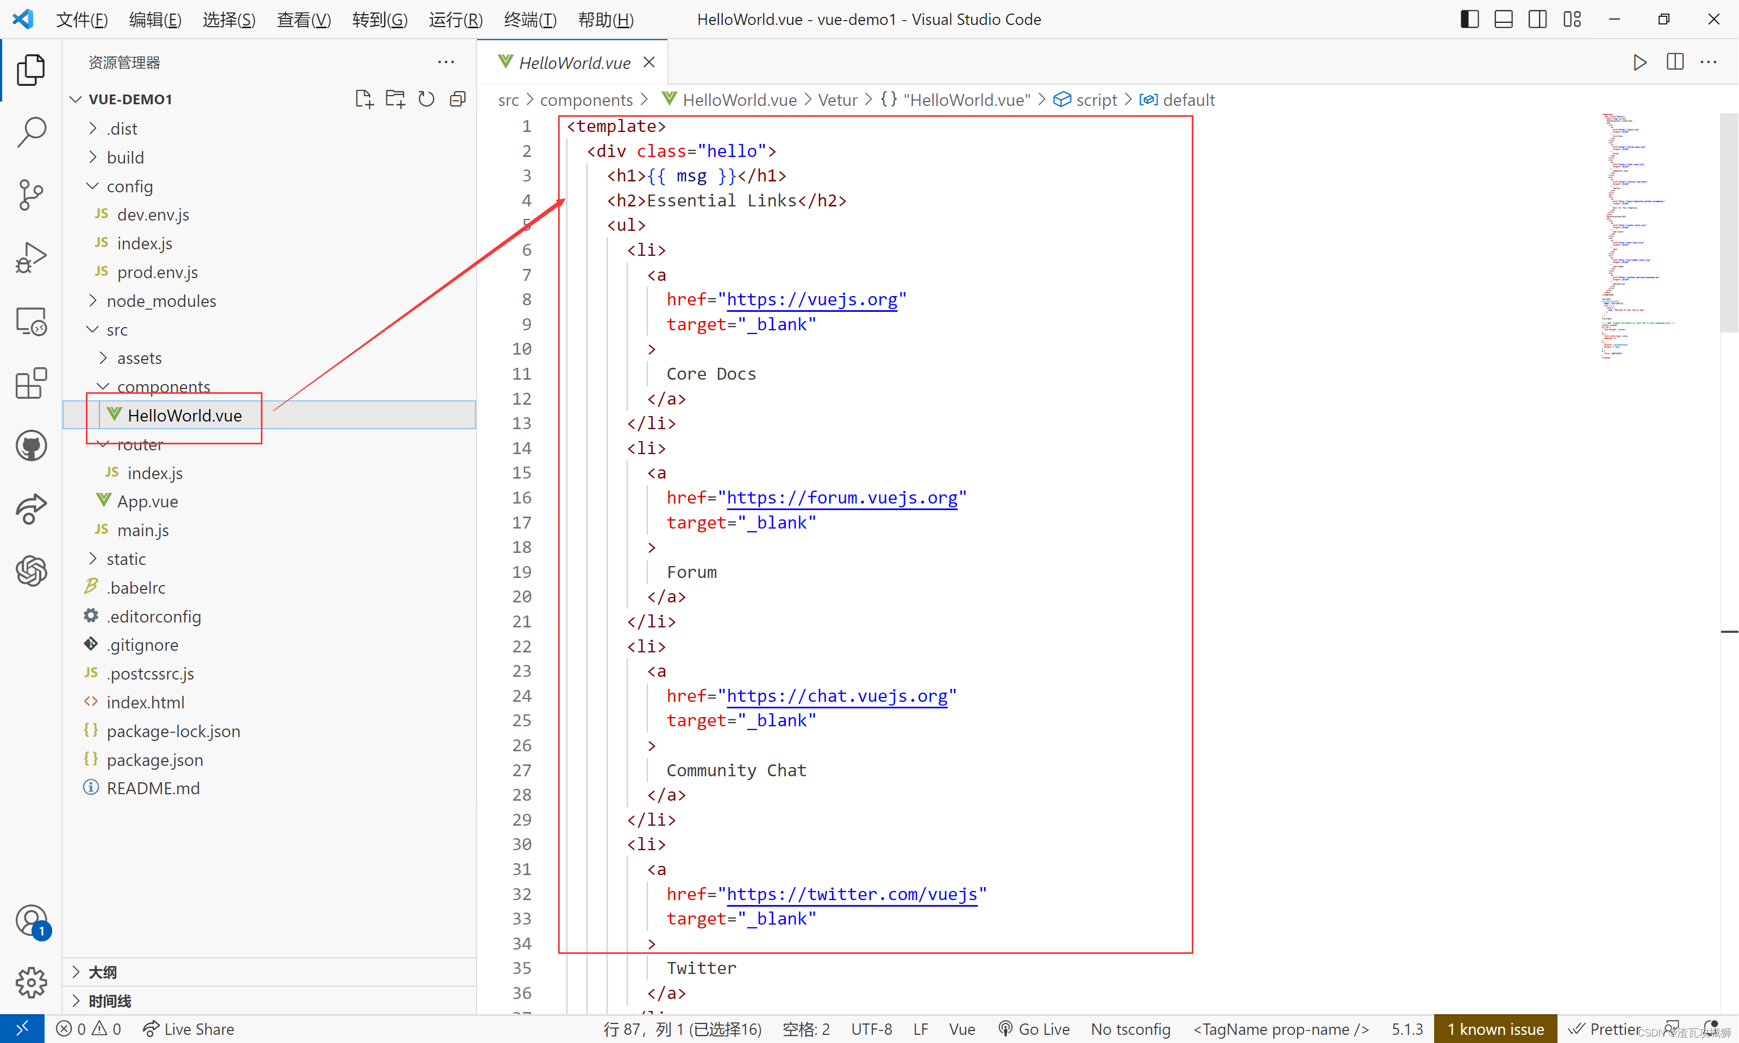Change language mode via Vue status item
The height and width of the screenshot is (1043, 1739).
(x=961, y=1029)
